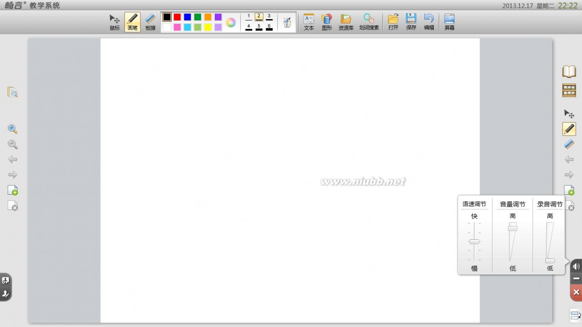582x327 pixels.
Task: Click the 录音调节 recording level slider handle
Action: coord(550,261)
